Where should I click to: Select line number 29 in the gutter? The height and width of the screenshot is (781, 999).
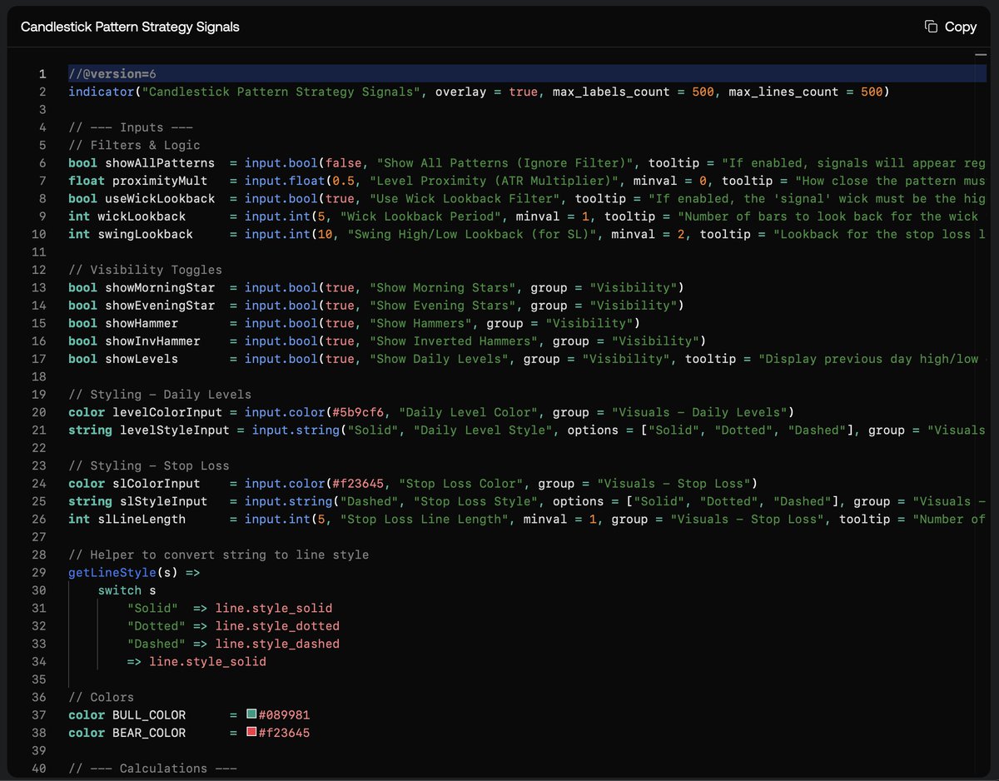tap(39, 573)
